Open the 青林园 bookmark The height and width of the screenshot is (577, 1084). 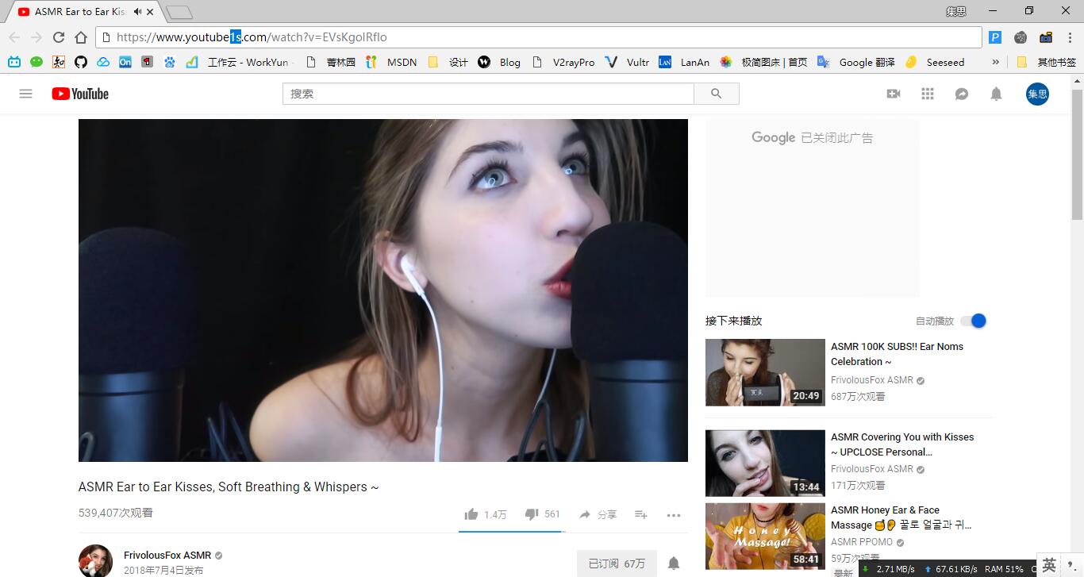[330, 62]
